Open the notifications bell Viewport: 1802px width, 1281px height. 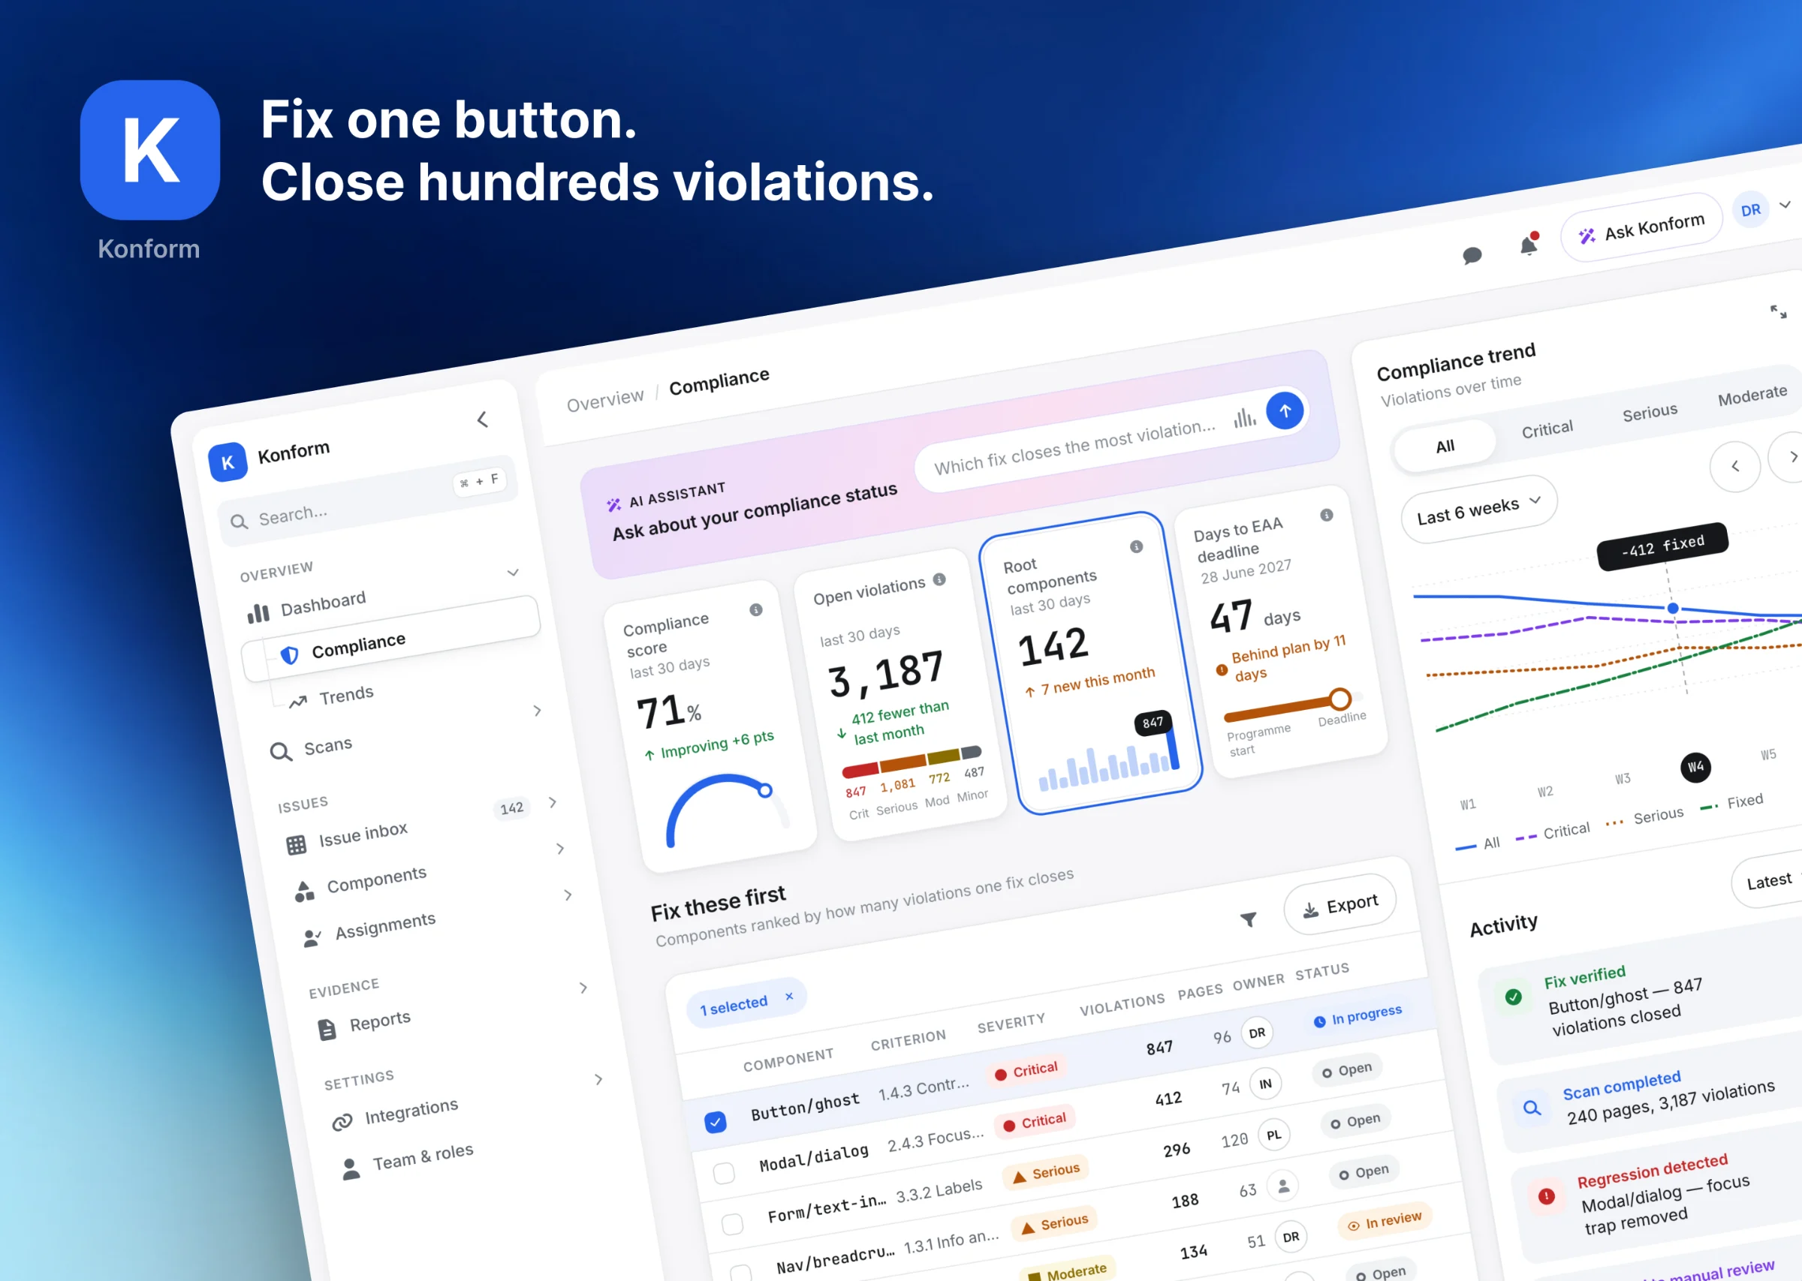coord(1529,245)
